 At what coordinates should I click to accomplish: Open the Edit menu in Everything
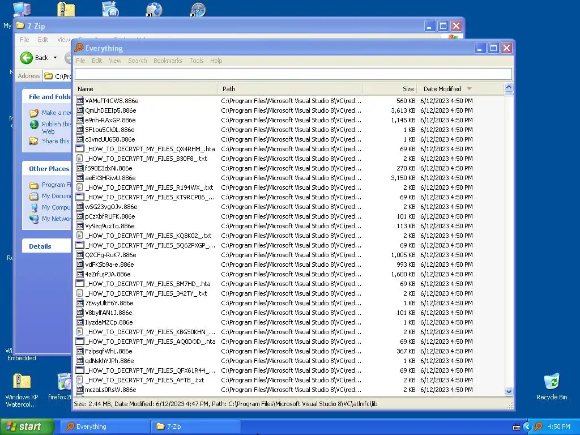click(x=96, y=61)
